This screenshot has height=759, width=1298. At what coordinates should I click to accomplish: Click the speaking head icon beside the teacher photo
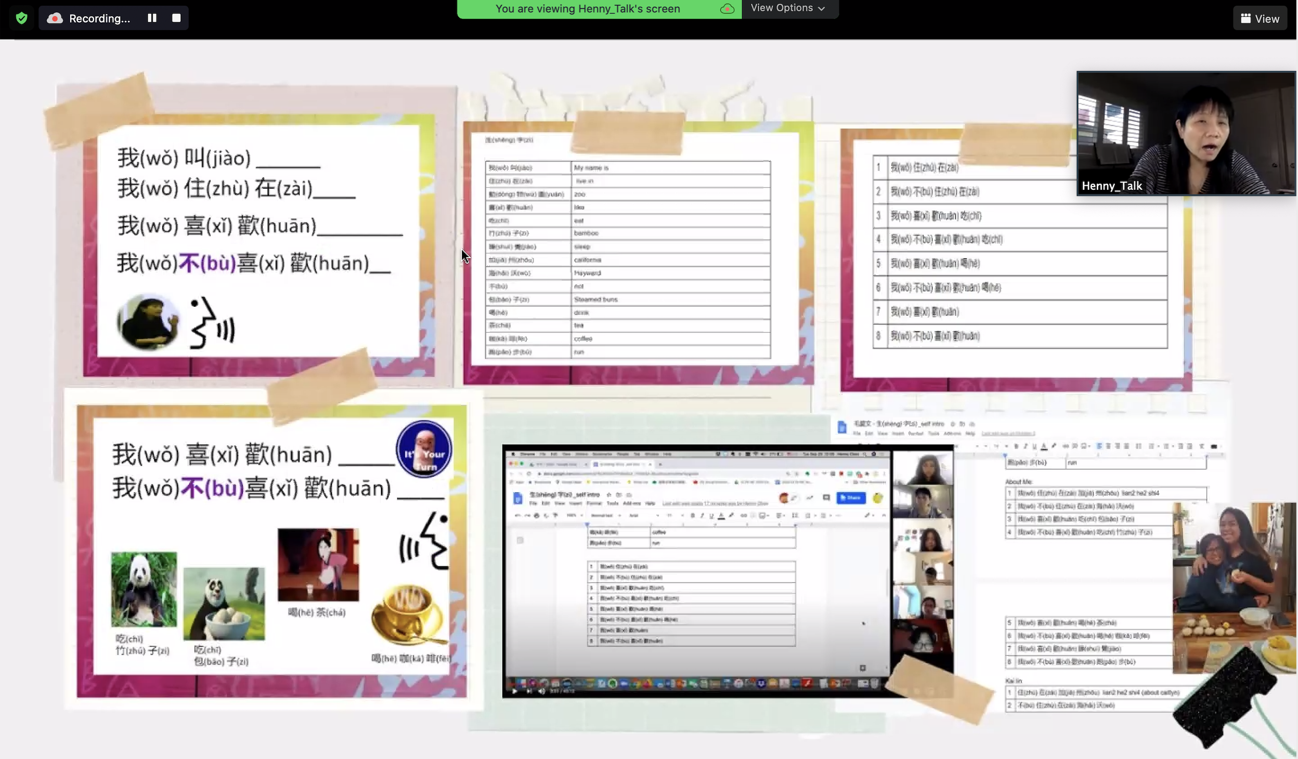click(x=212, y=322)
